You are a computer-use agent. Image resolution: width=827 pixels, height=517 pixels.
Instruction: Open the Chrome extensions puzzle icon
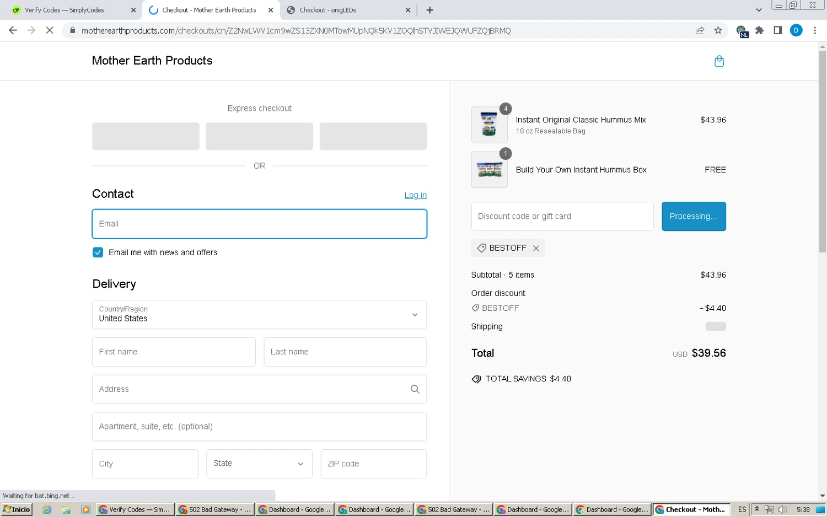[760, 30]
